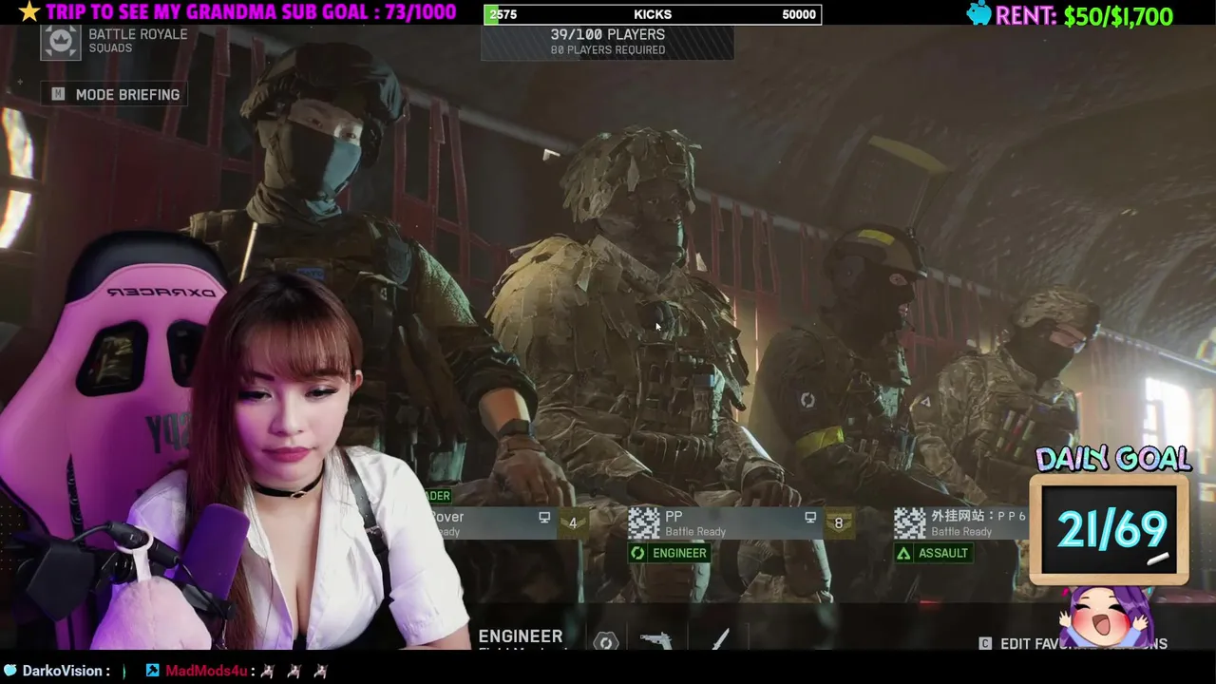The width and height of the screenshot is (1216, 684).
Task: Click the 'Squads' subtitle text
Action: (110, 48)
